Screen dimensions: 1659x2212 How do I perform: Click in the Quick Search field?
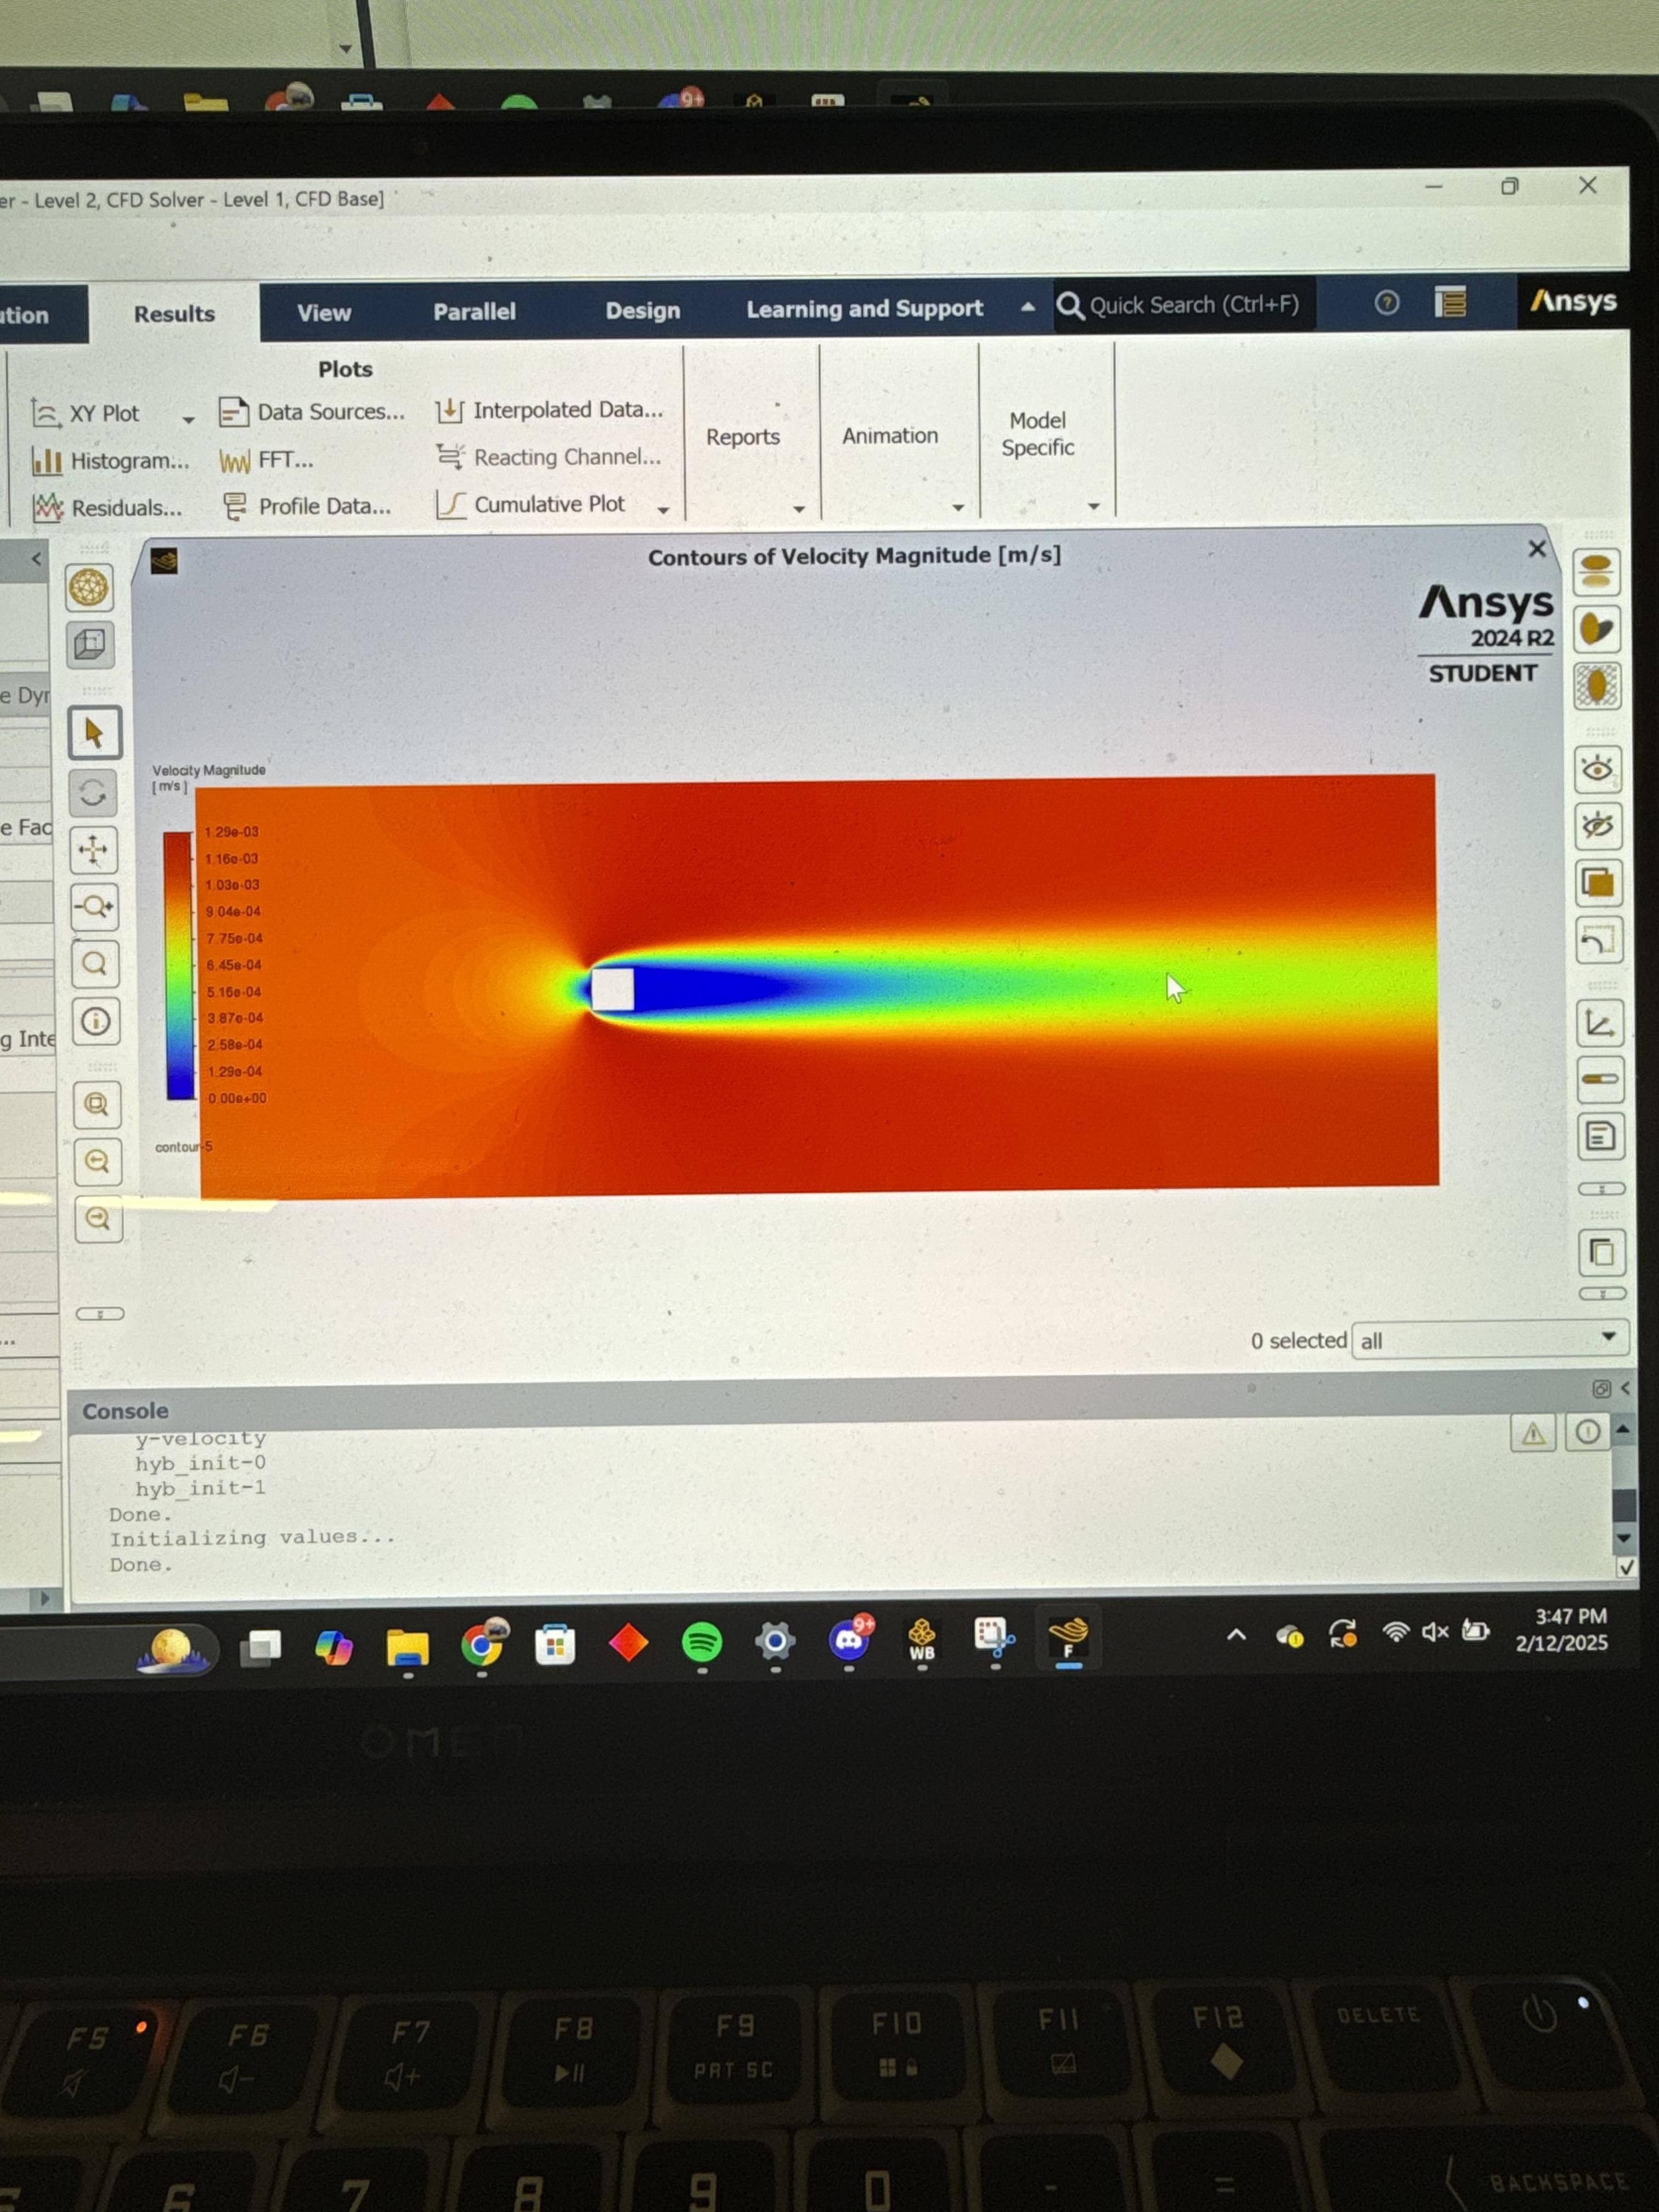[1193, 305]
